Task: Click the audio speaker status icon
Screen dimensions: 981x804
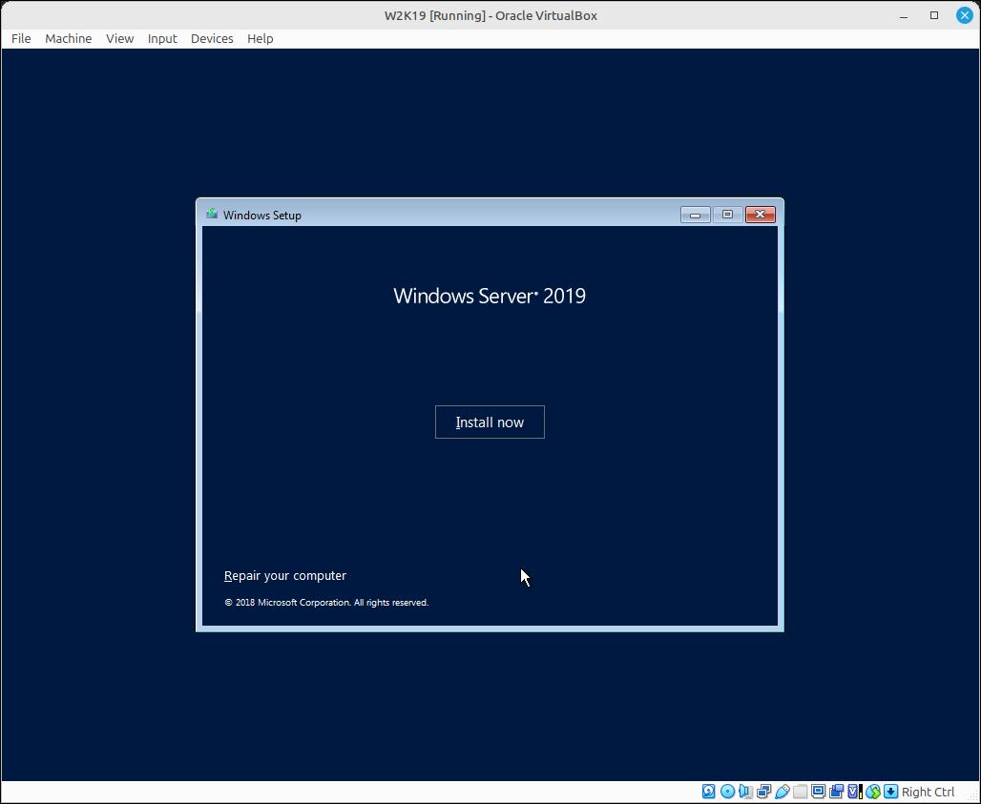Action: pyautogui.click(x=745, y=792)
